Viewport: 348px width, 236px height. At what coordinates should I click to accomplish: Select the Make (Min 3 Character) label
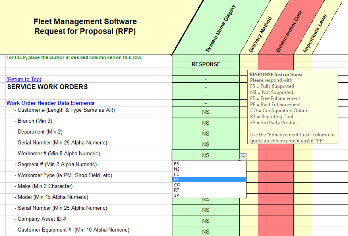43,186
